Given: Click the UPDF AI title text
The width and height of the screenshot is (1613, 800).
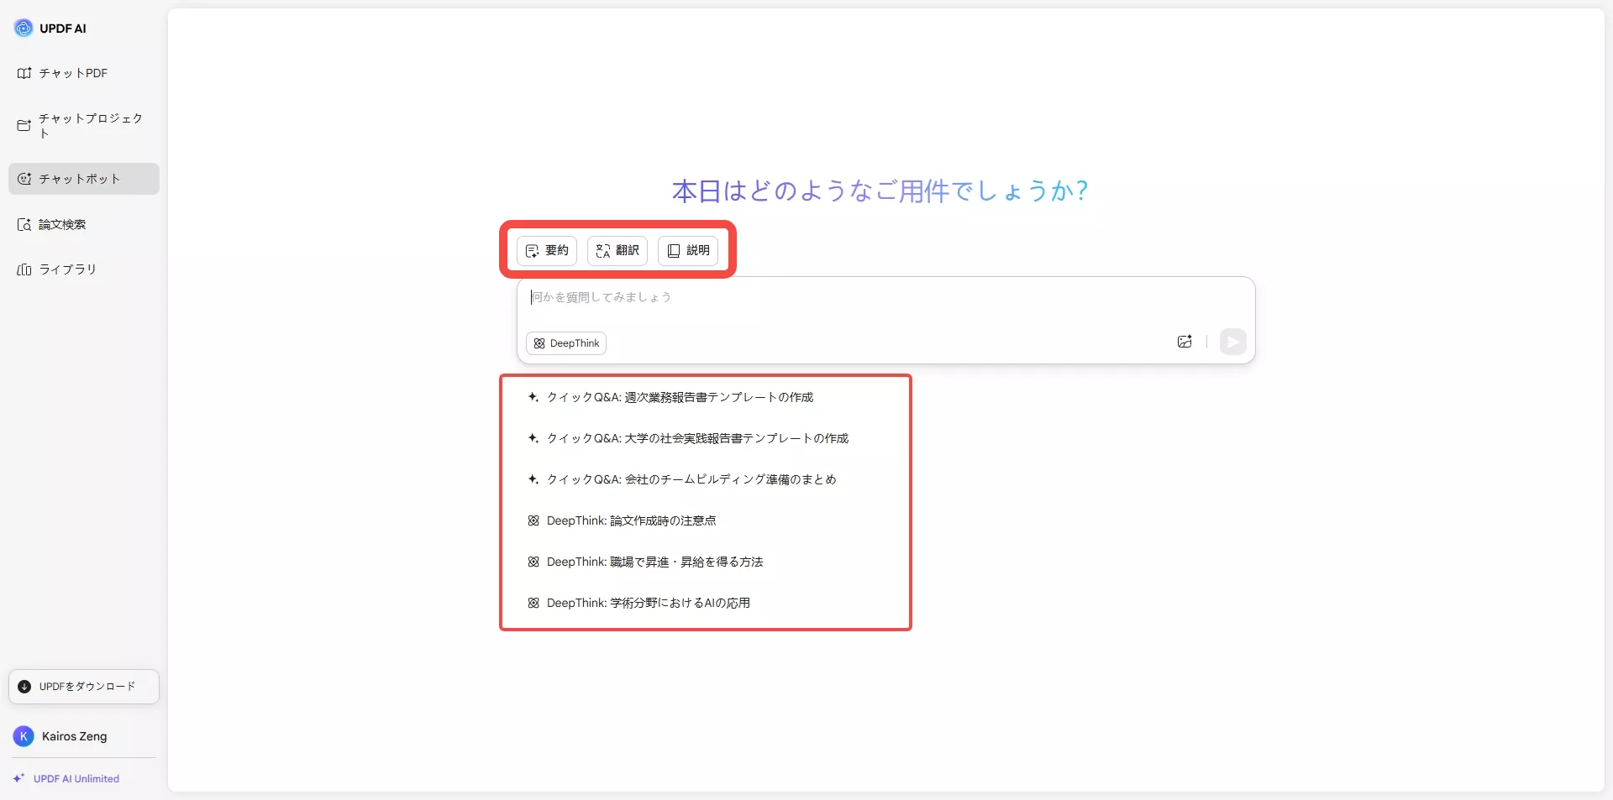Looking at the screenshot, I should 63,29.
